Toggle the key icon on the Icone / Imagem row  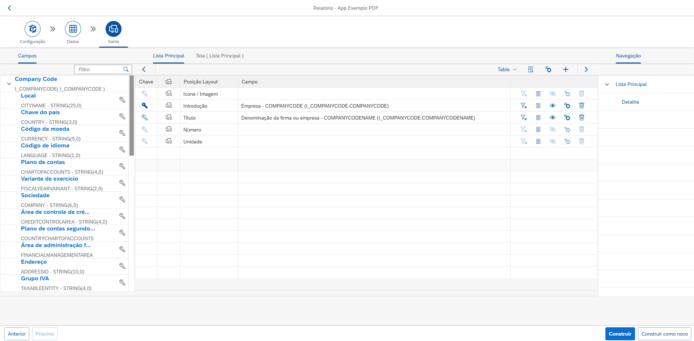pyautogui.click(x=145, y=94)
